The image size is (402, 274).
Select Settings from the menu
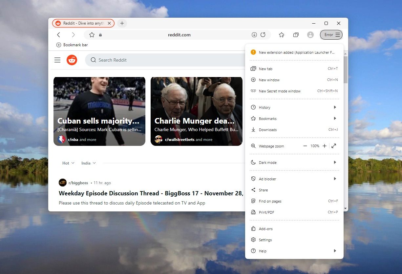coord(265,240)
